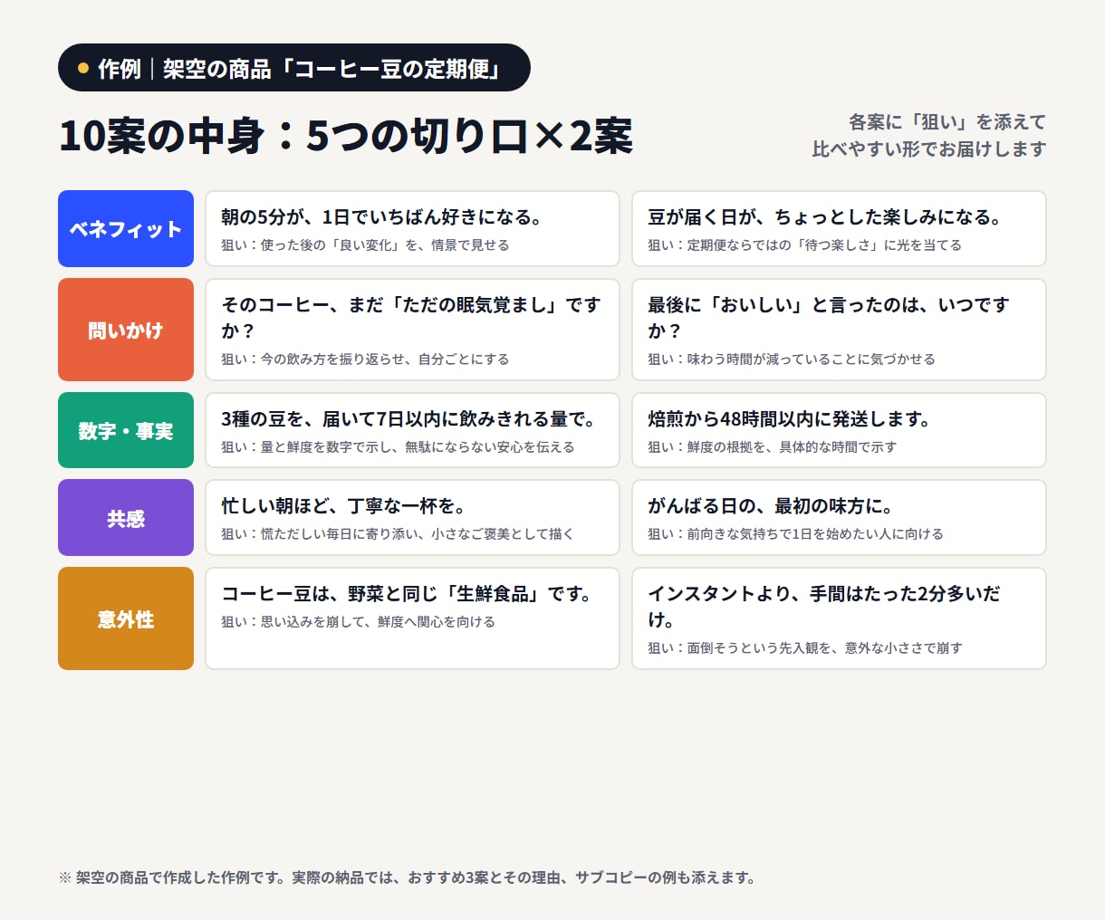Viewport: 1105px width, 920px height.
Task: Click copy 忙しい朝ほど、丁寧な一杯を。
Action: [345, 506]
